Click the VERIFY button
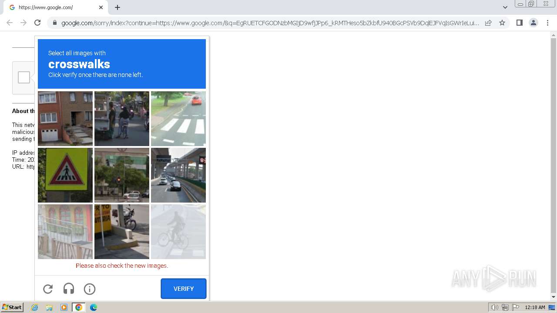Viewport: 557px width, 313px height. pyautogui.click(x=184, y=289)
